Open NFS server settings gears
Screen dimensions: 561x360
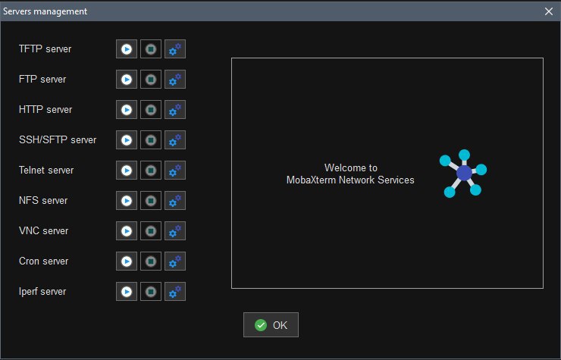(x=175, y=201)
